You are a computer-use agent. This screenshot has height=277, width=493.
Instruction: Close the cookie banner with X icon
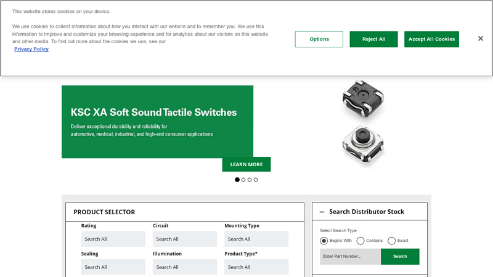[481, 39]
